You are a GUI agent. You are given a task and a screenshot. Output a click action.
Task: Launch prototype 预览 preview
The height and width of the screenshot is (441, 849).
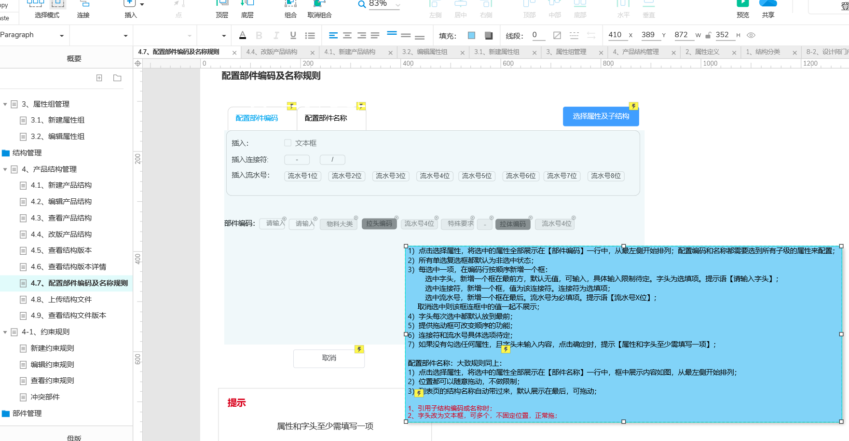pyautogui.click(x=743, y=9)
